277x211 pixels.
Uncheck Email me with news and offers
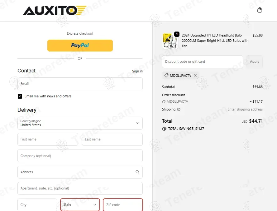click(x=20, y=96)
